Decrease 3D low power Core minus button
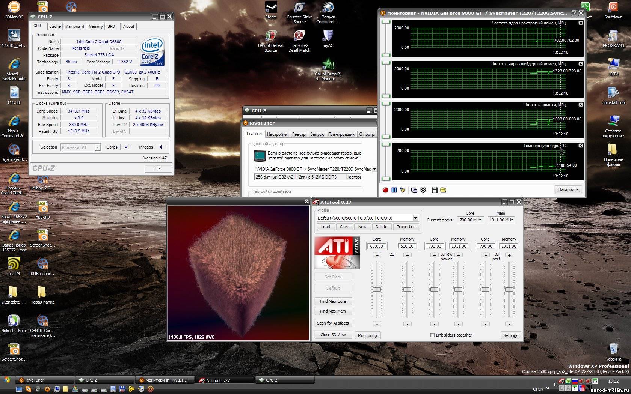 434,324
